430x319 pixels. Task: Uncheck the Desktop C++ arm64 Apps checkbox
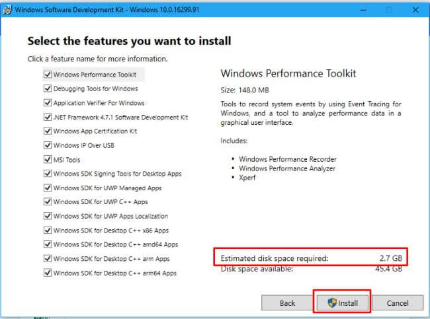pyautogui.click(x=48, y=273)
